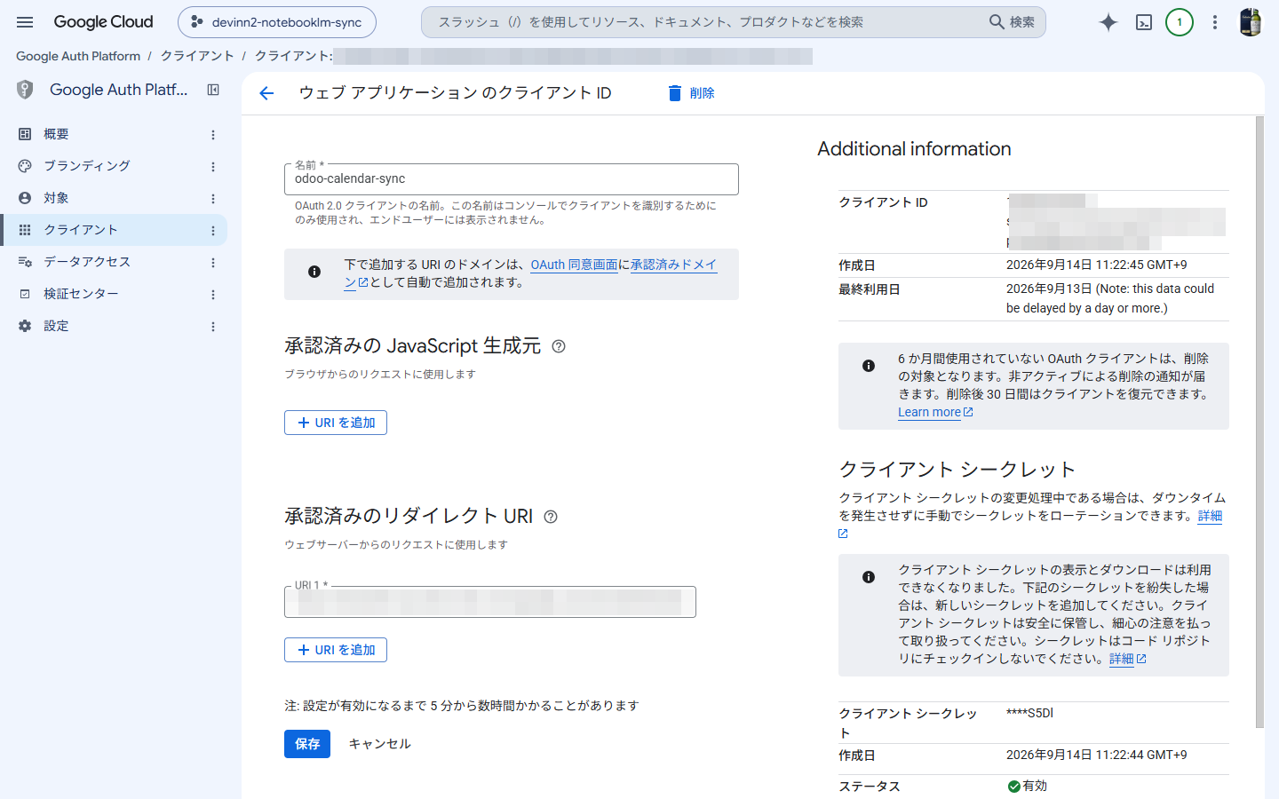Open the more options menu for 対象
The image size is (1279, 799).
(213, 199)
